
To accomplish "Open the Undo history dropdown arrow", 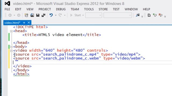I will click(x=56, y=15).
